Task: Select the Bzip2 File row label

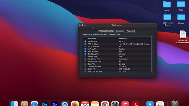Action: (x=92, y=69)
